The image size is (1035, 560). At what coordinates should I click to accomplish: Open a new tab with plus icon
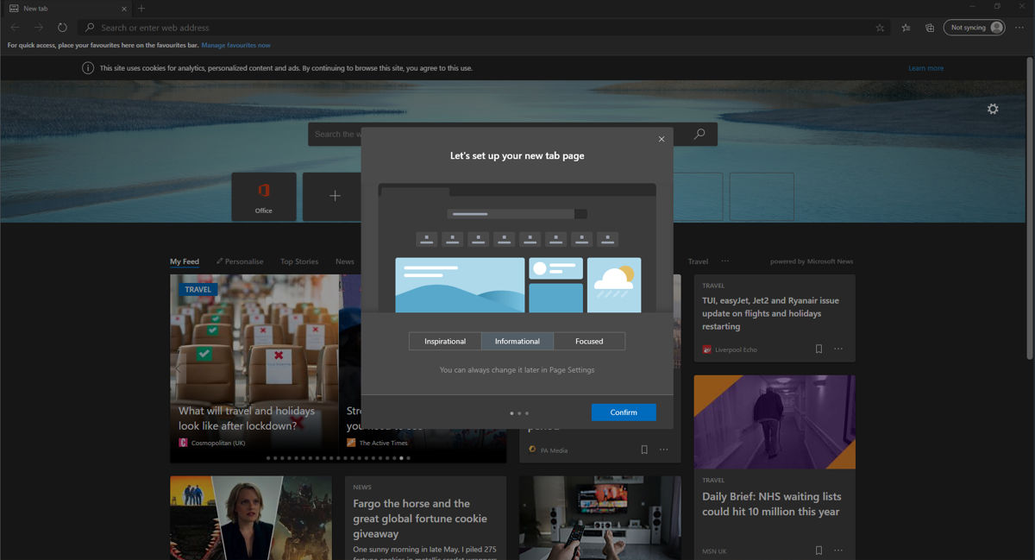coord(141,9)
